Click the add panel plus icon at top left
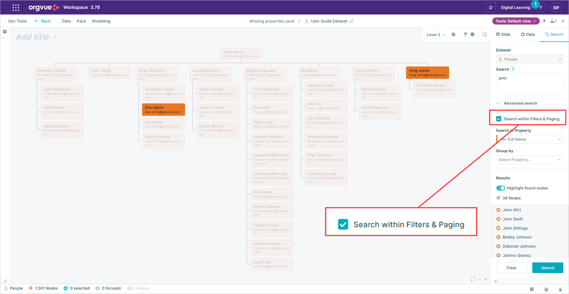The width and height of the screenshot is (569, 294). tap(5, 32)
